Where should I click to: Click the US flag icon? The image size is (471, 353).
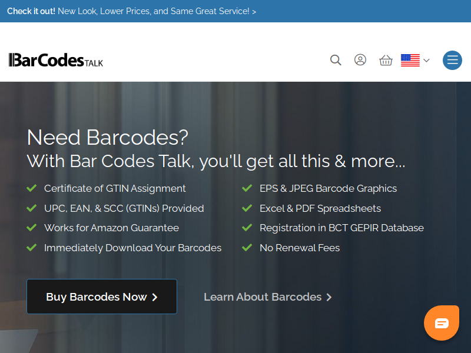coord(410,61)
